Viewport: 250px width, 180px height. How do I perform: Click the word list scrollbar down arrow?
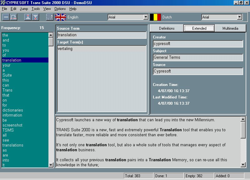point(51,165)
